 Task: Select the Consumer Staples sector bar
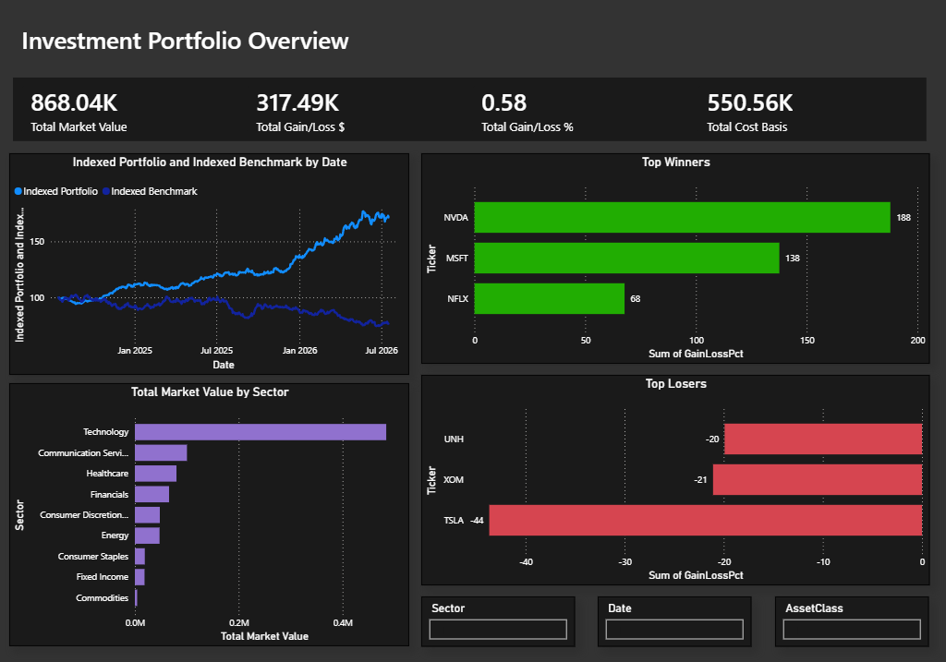pos(140,557)
